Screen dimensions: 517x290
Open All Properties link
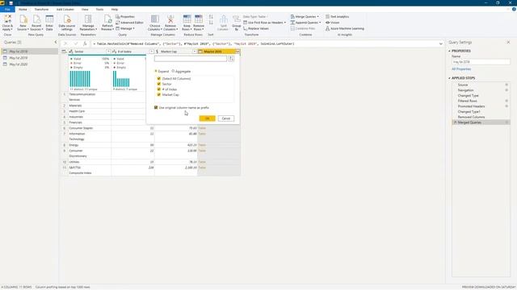click(461, 69)
